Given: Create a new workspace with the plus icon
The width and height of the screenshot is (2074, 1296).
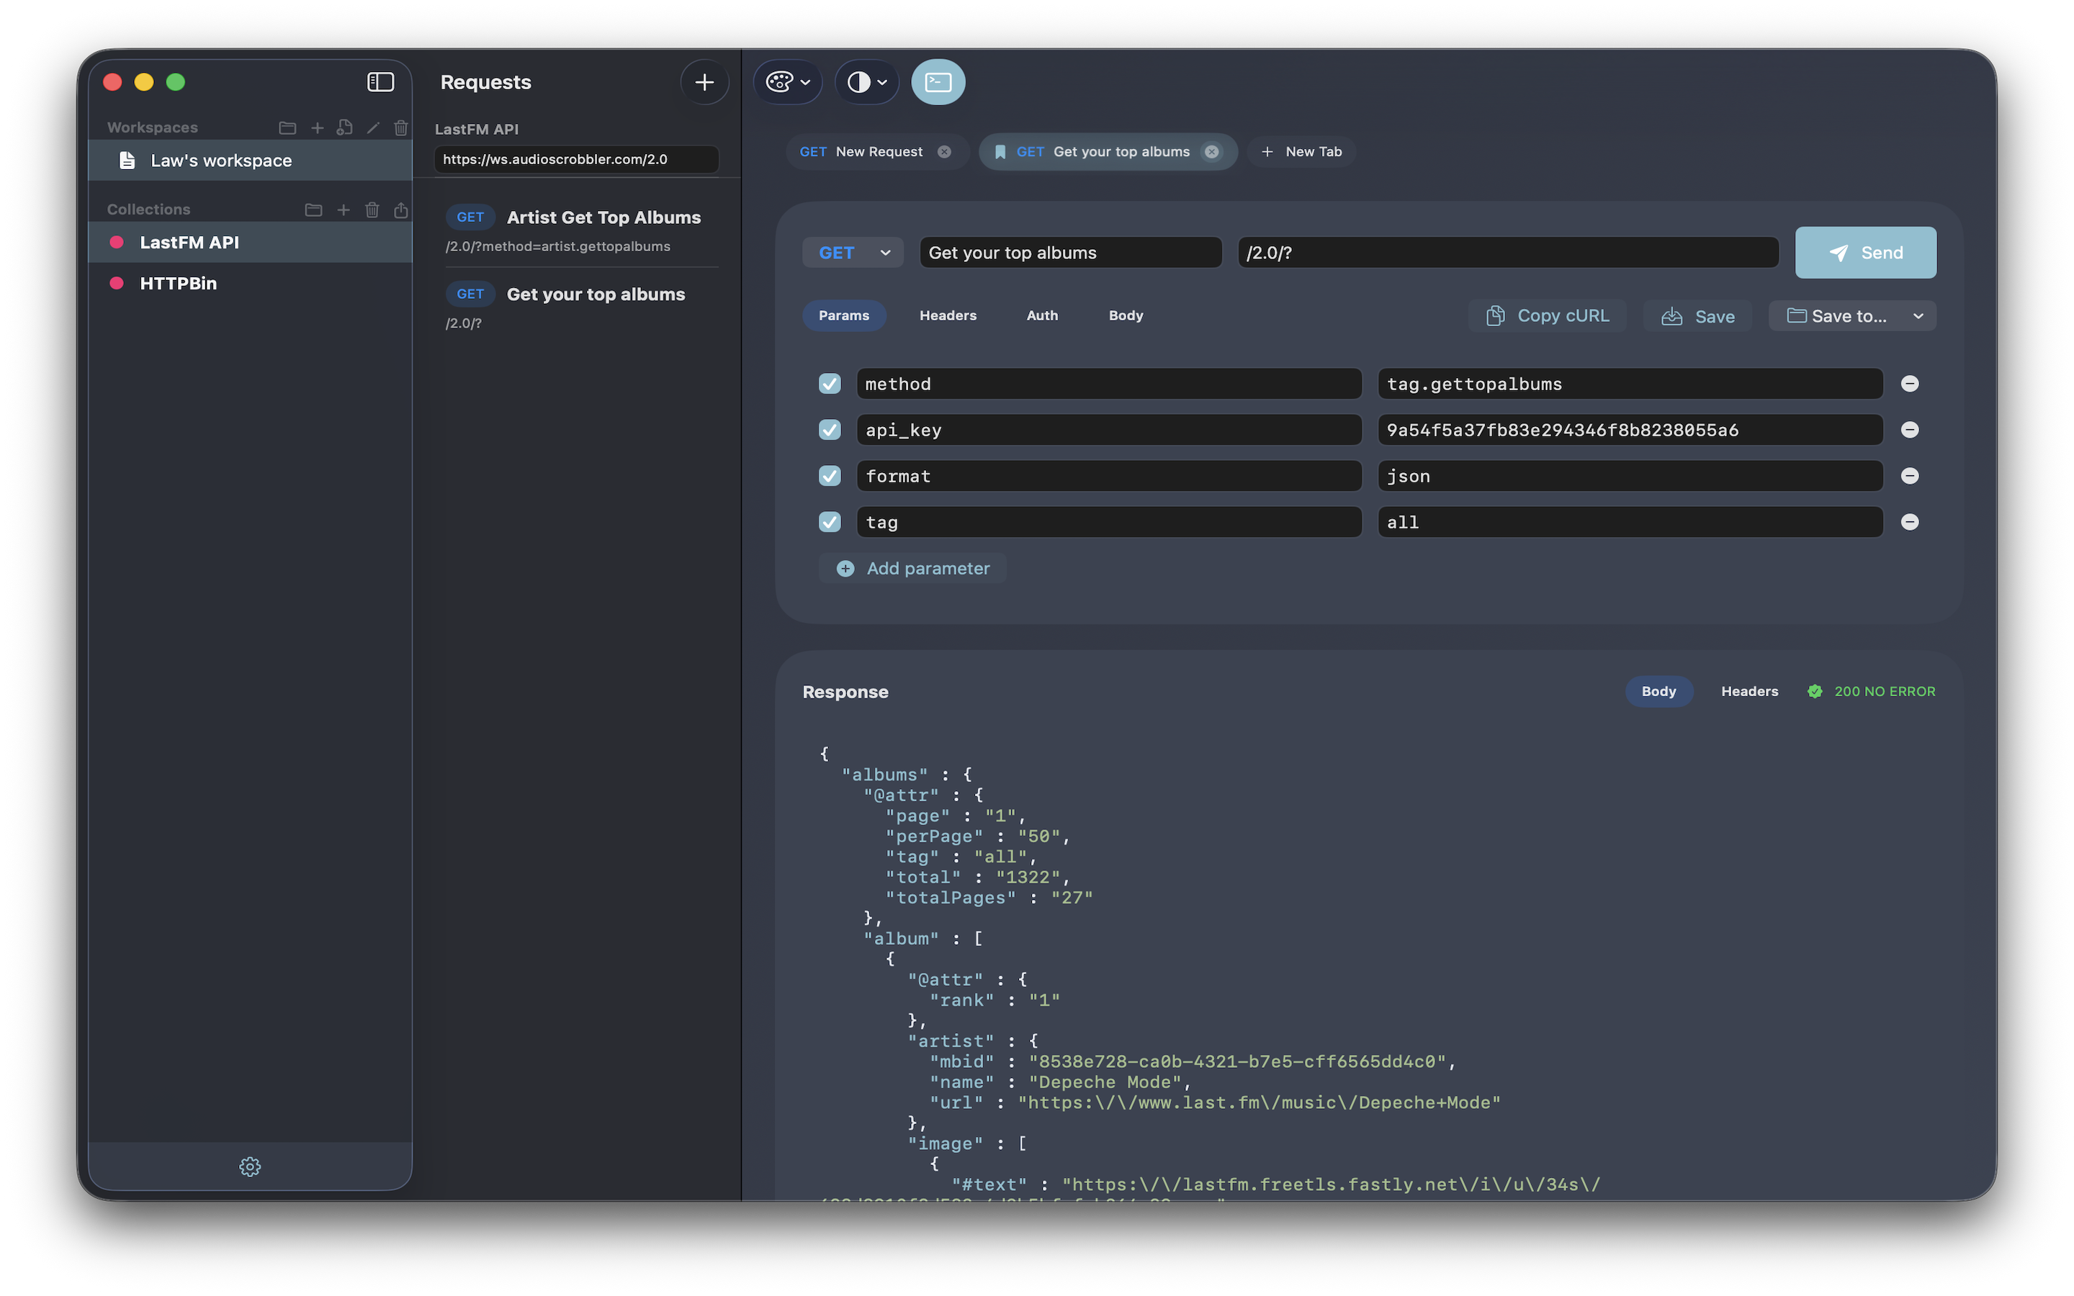Looking at the screenshot, I should point(317,127).
